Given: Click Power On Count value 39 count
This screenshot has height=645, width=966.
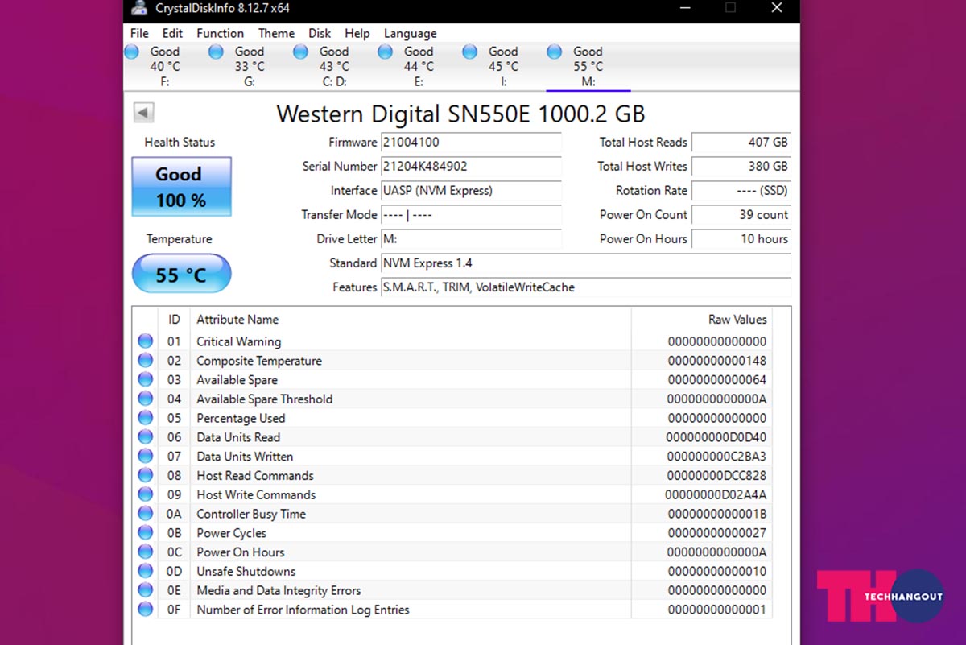Looking at the screenshot, I should (741, 215).
